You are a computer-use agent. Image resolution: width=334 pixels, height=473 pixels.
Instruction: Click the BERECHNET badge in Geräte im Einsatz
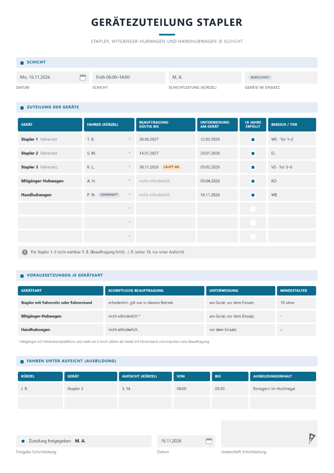(x=260, y=78)
